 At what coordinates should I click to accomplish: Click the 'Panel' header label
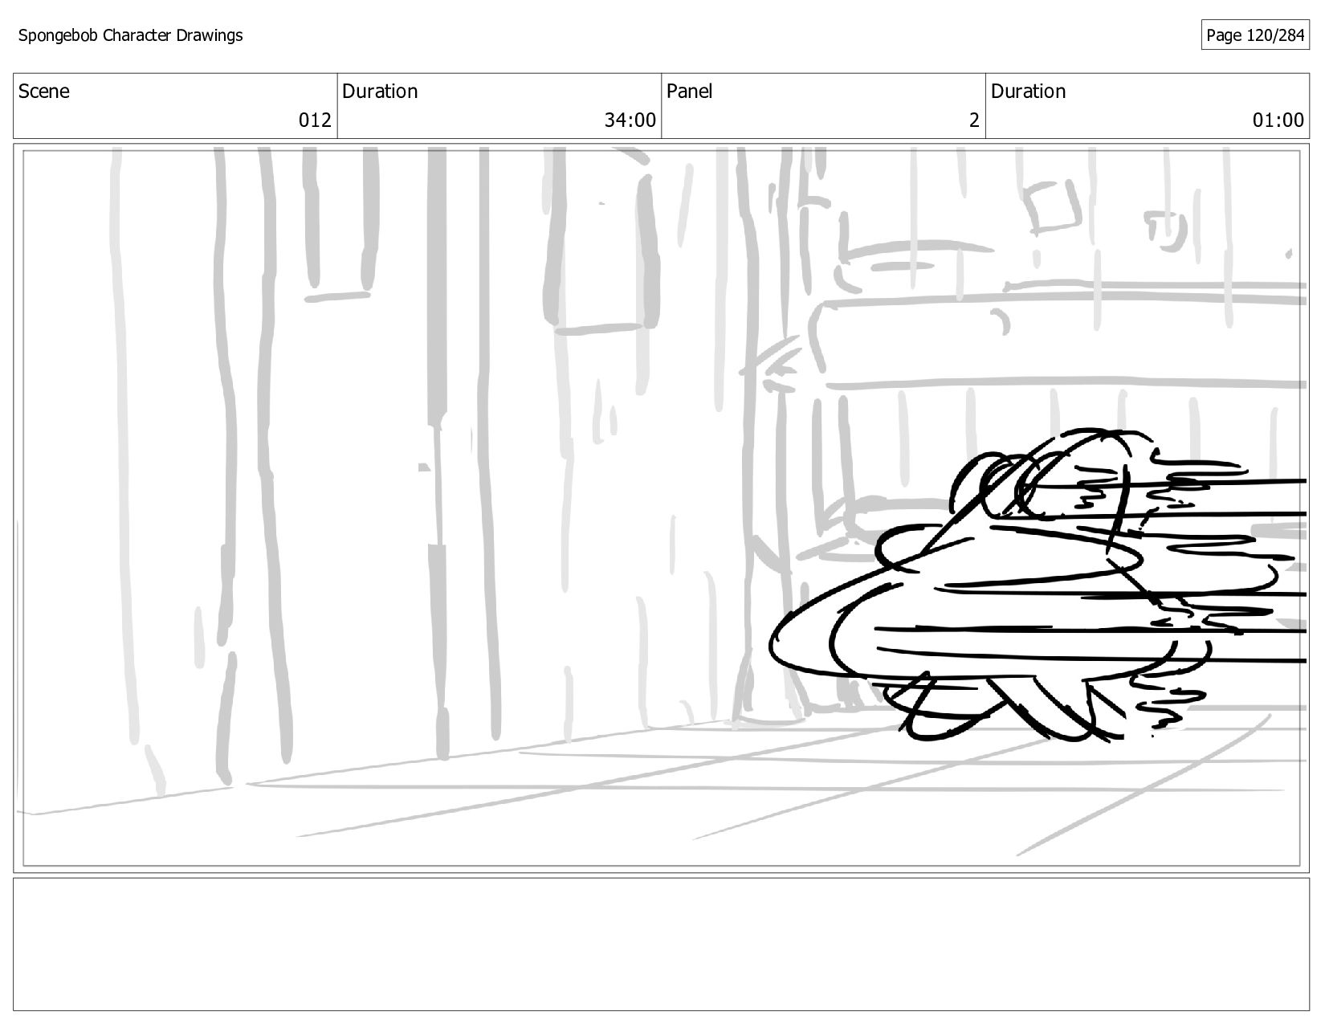(690, 92)
